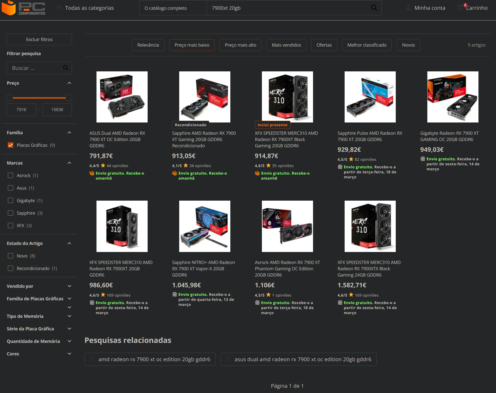The height and width of the screenshot is (393, 496).
Task: Sort by Melhor classificado
Action: [x=367, y=45]
